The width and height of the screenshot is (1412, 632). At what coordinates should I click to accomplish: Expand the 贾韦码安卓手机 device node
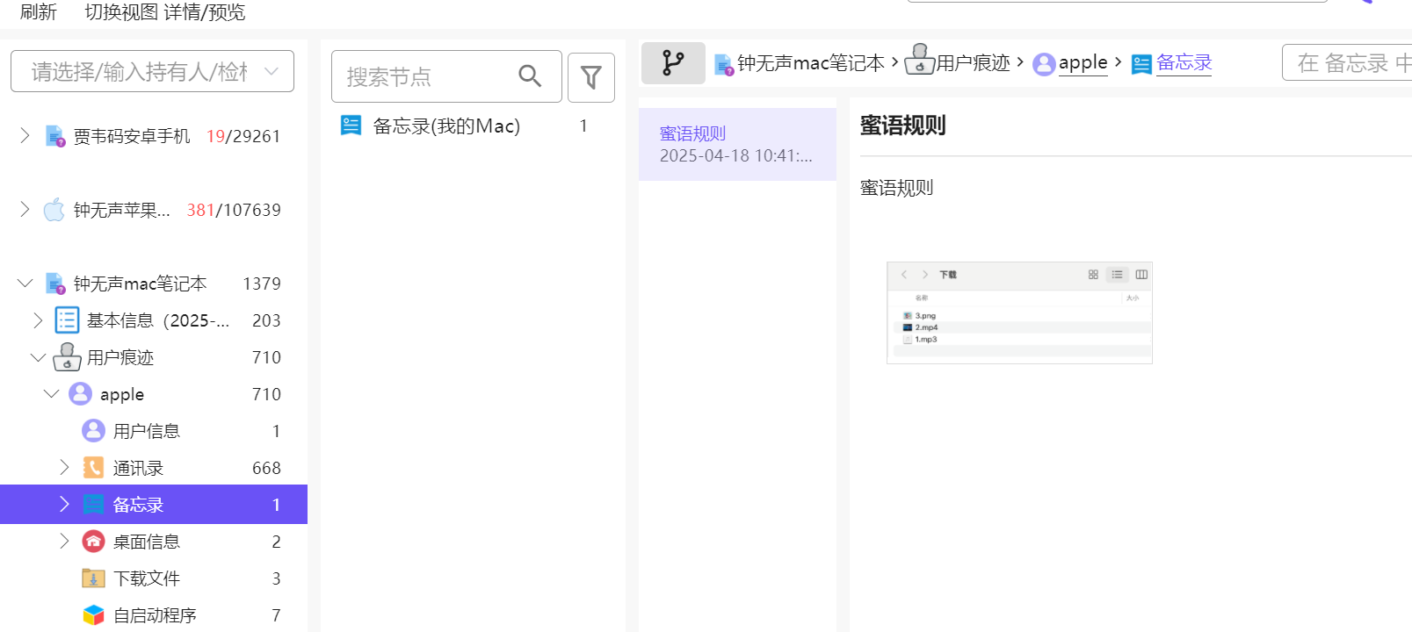25,136
